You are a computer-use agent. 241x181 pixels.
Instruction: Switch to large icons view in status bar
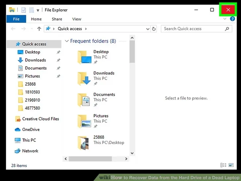click(231, 165)
